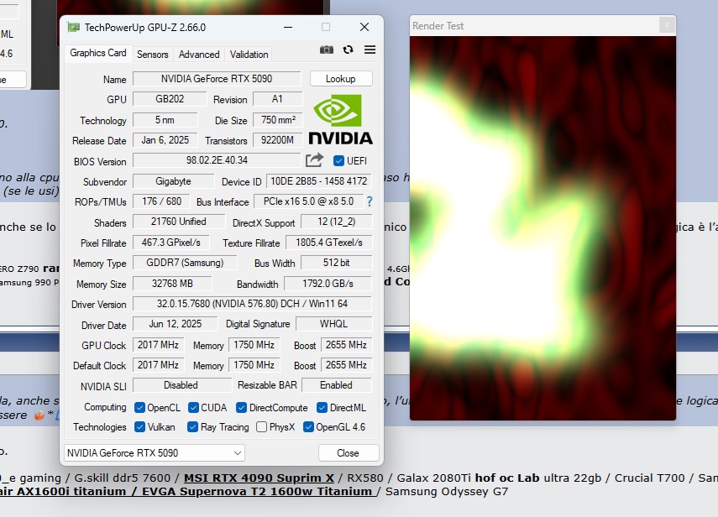Toggle the UEFI checkbox
The height and width of the screenshot is (517, 718).
(338, 160)
